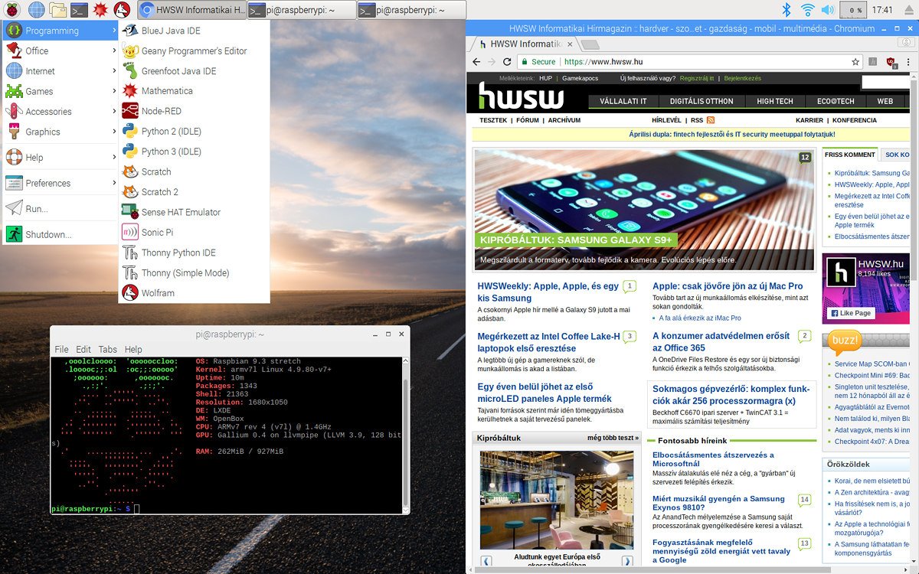Open the DIGITÁLIS OTTHON site section
The height and width of the screenshot is (574, 919).
[702, 101]
